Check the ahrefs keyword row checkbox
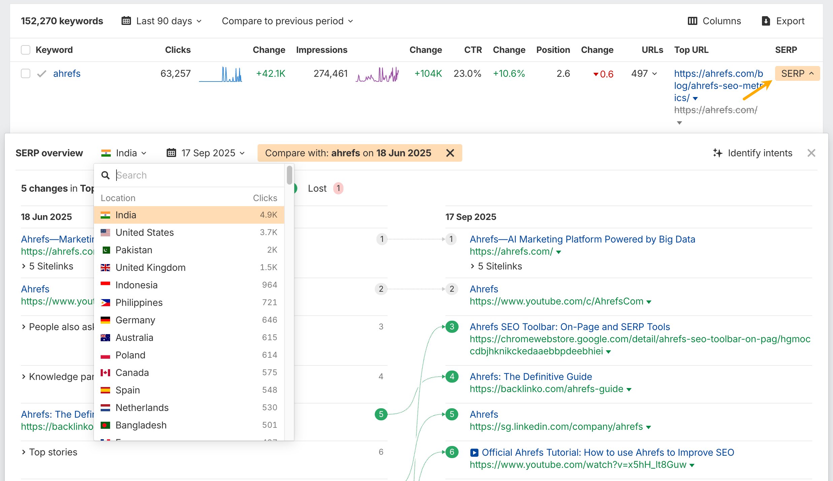 pos(26,73)
